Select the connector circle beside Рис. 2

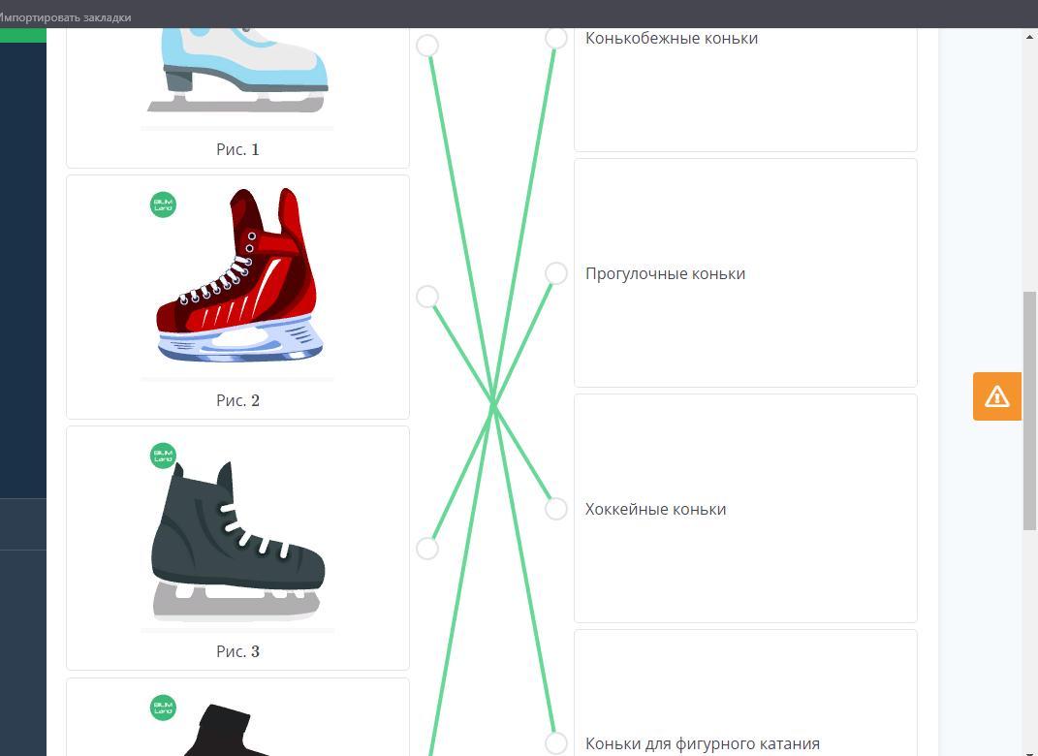[426, 297]
